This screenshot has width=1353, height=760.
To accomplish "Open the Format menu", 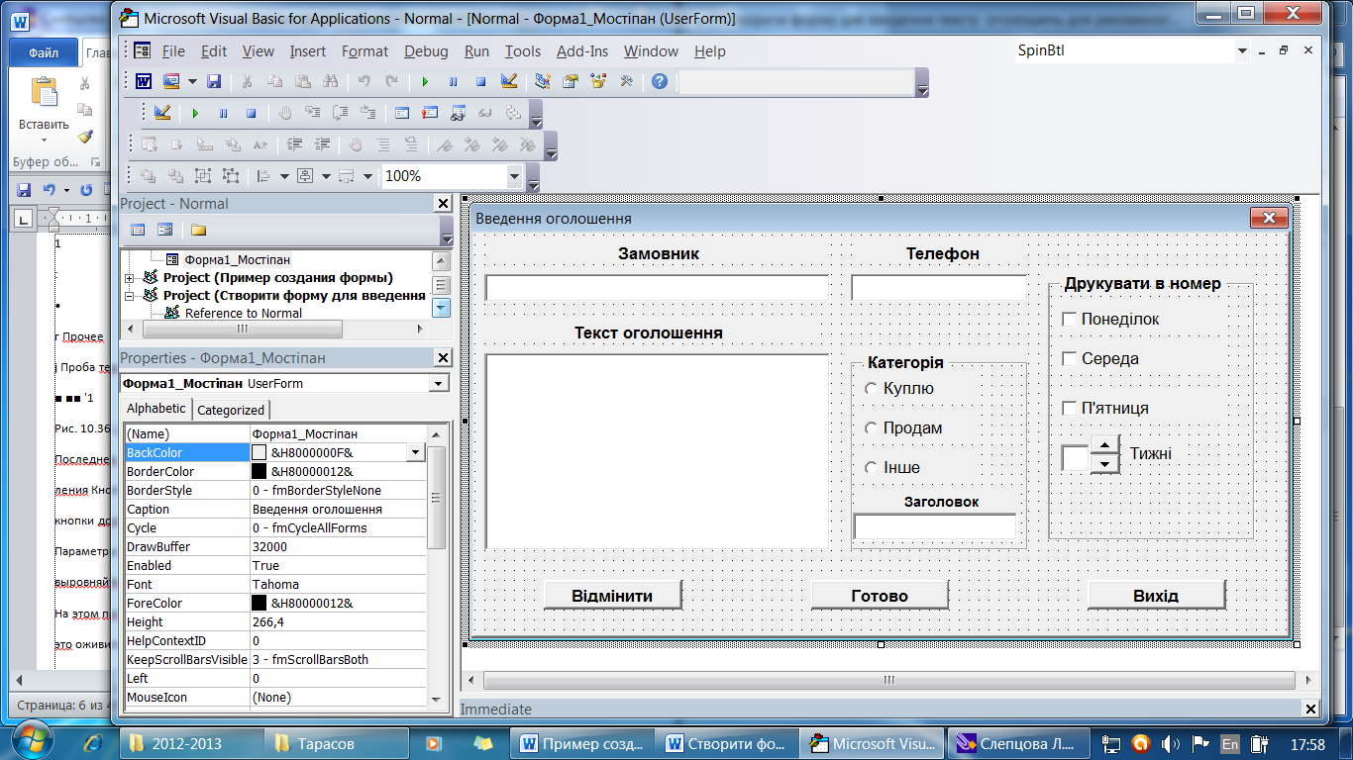I will [364, 51].
